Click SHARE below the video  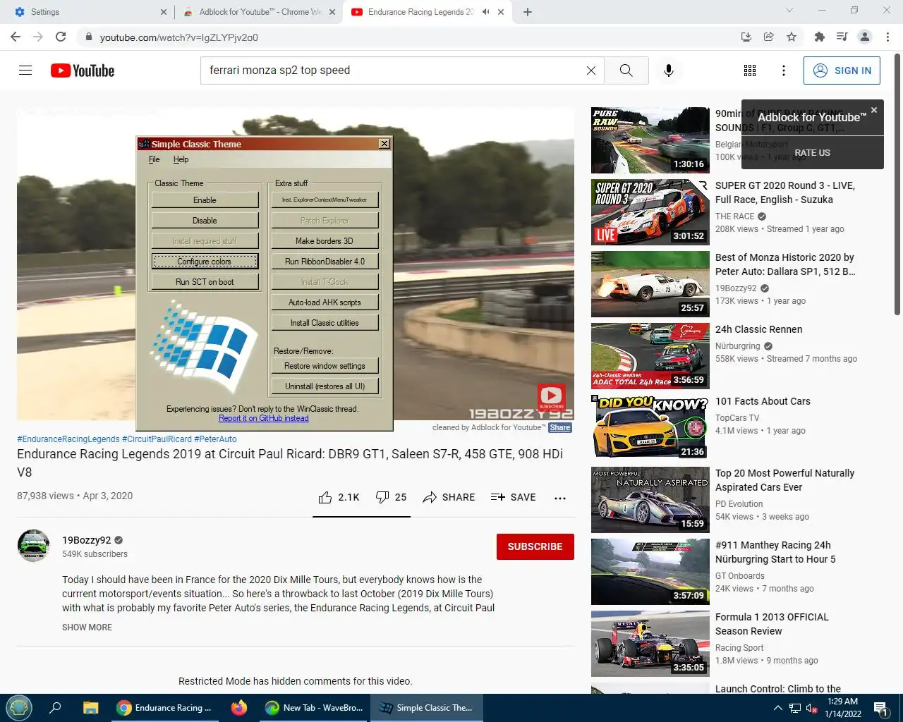click(x=449, y=497)
